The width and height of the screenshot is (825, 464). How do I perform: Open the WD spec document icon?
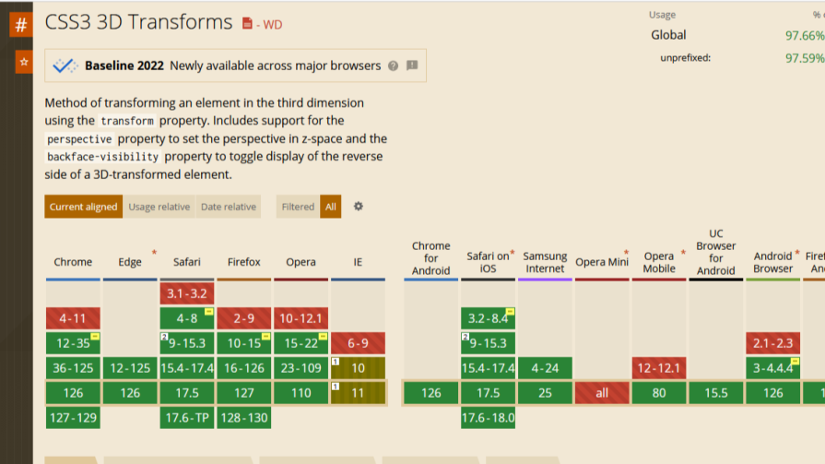[247, 24]
